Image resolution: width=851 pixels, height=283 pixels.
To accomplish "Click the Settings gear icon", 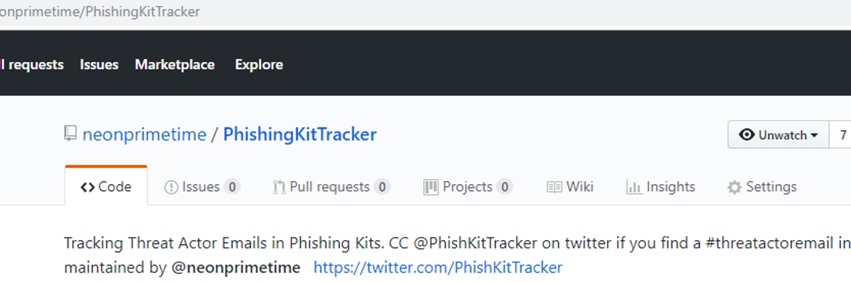I will click(734, 187).
